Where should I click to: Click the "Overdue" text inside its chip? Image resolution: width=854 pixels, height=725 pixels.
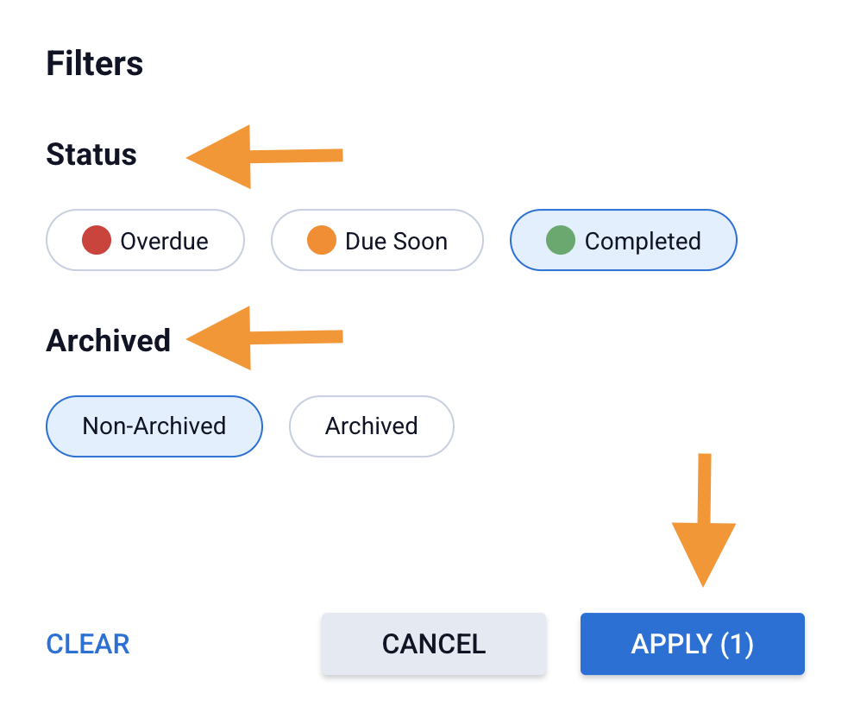[164, 241]
